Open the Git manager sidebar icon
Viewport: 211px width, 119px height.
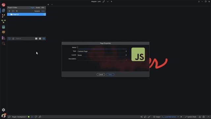(x=4, y=16)
